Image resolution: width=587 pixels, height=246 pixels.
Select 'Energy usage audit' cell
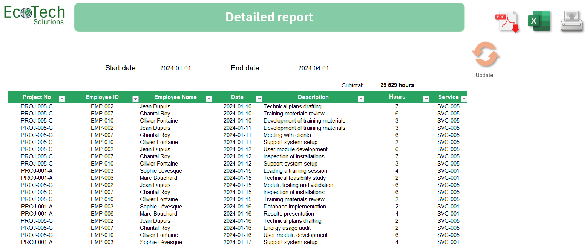coord(287,228)
